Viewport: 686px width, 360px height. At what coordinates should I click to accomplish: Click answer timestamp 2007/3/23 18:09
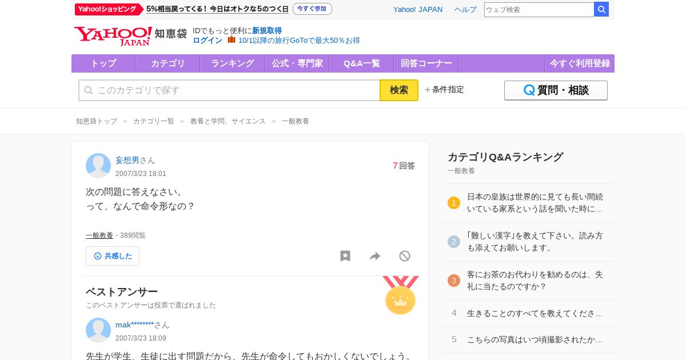141,338
